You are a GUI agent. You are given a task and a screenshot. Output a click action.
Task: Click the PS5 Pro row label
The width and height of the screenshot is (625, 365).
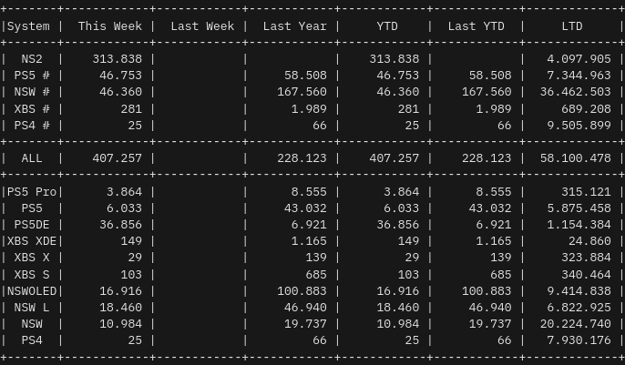(x=32, y=192)
